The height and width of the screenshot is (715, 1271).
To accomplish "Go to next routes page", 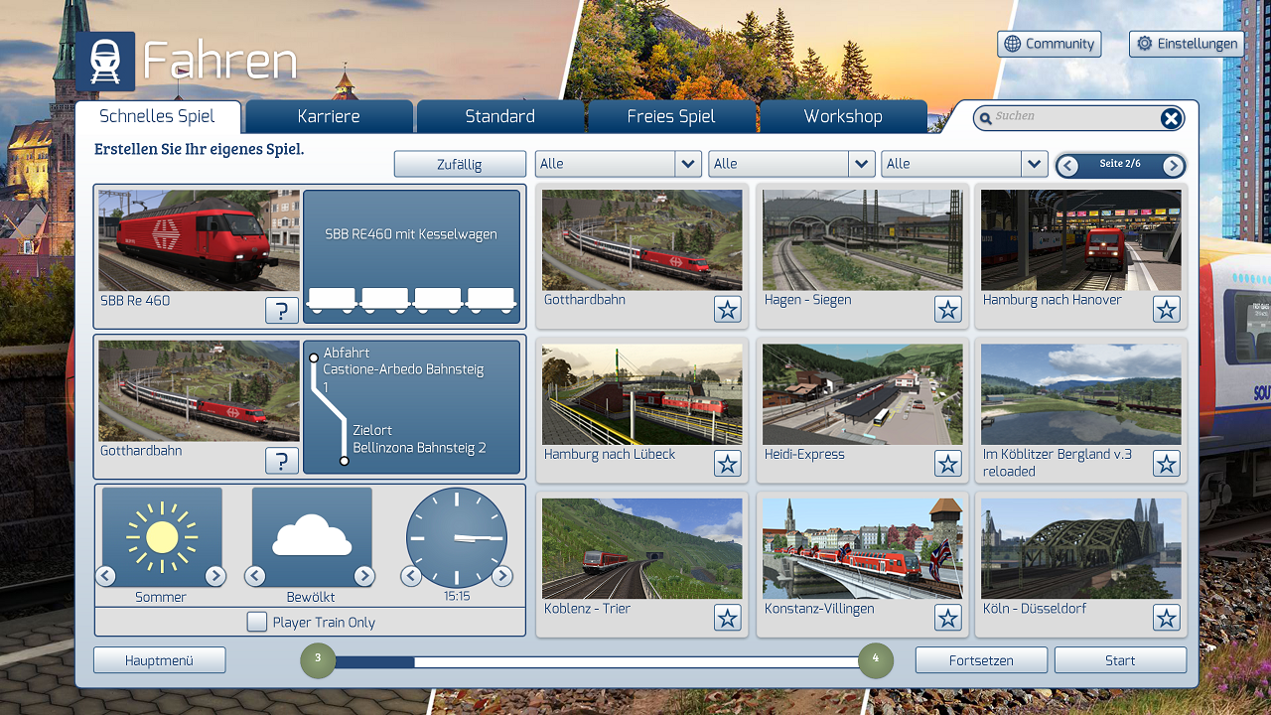I will (x=1173, y=166).
